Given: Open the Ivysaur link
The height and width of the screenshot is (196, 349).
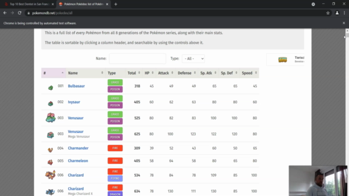Looking at the screenshot, I should (x=74, y=102).
